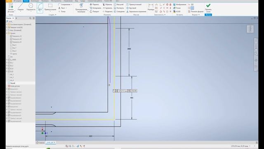The width and height of the screenshot is (264, 149).
Task: Select the Отрезок line tool
Action: 21,7
